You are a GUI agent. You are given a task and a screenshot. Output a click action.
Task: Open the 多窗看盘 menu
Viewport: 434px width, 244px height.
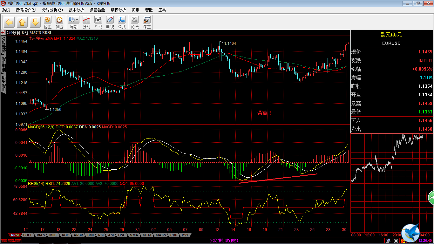97,10
